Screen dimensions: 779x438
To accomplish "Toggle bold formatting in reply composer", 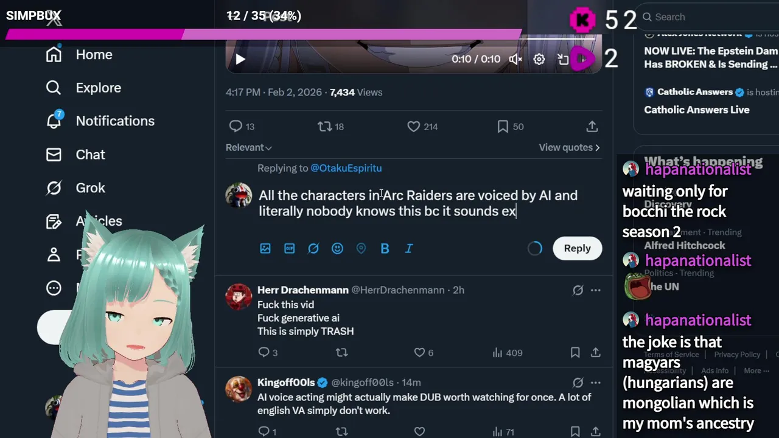I will click(385, 248).
